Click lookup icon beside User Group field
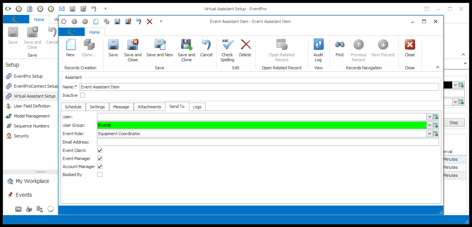This screenshot has height=227, width=472. [x=436, y=125]
